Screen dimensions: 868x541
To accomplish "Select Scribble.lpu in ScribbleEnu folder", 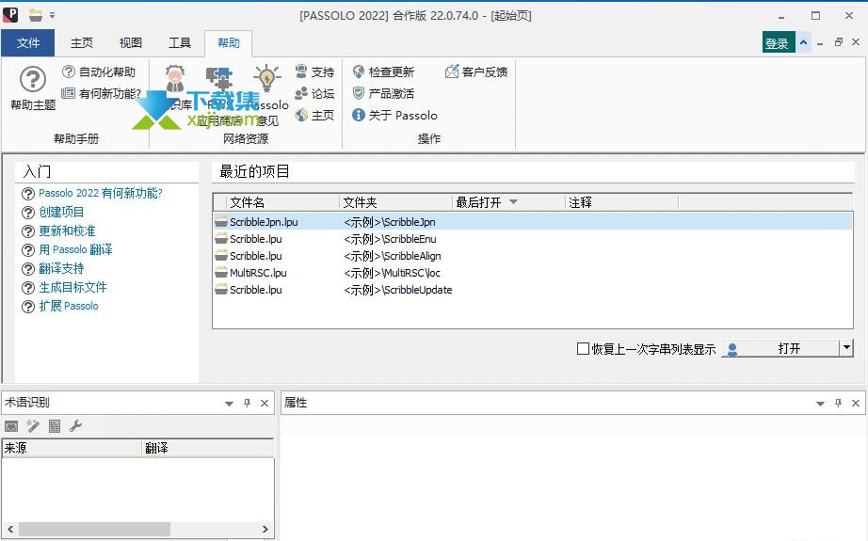I will (x=533, y=239).
